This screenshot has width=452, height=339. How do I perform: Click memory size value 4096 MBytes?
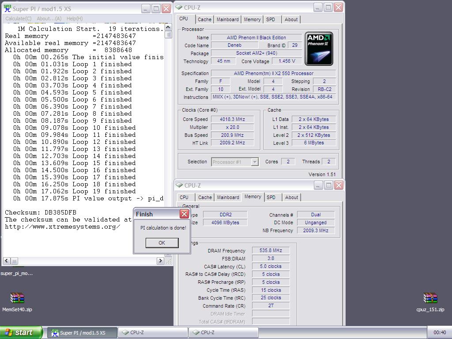coord(225,222)
